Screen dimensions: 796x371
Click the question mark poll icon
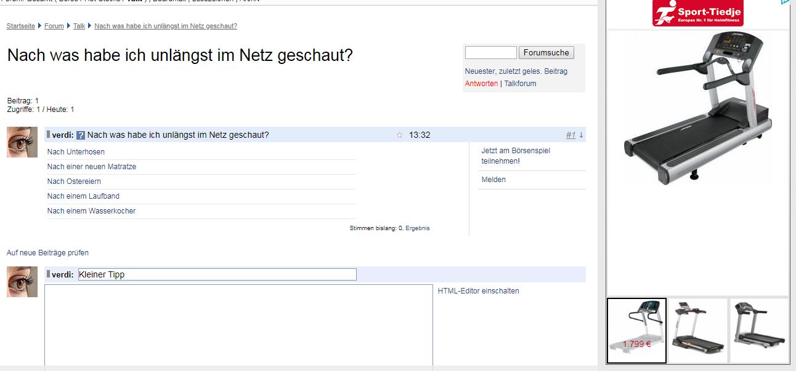[81, 135]
